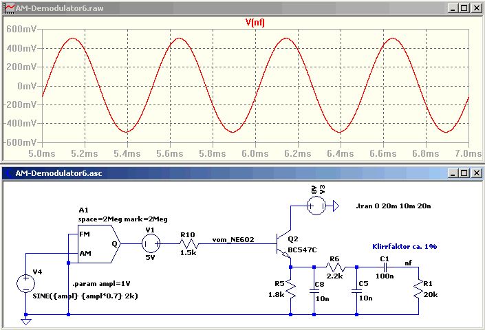Maximize the AM-Demodulator6.asc schematic window

tap(464, 173)
